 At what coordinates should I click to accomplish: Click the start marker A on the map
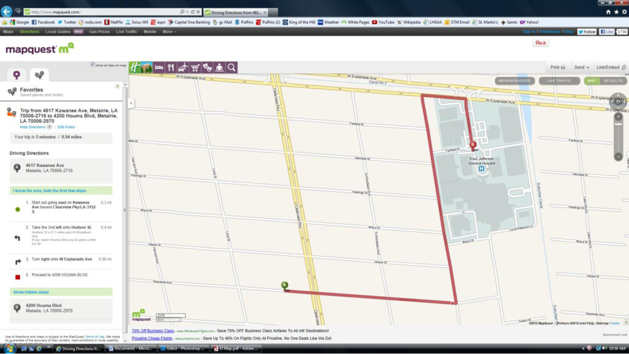pos(284,285)
